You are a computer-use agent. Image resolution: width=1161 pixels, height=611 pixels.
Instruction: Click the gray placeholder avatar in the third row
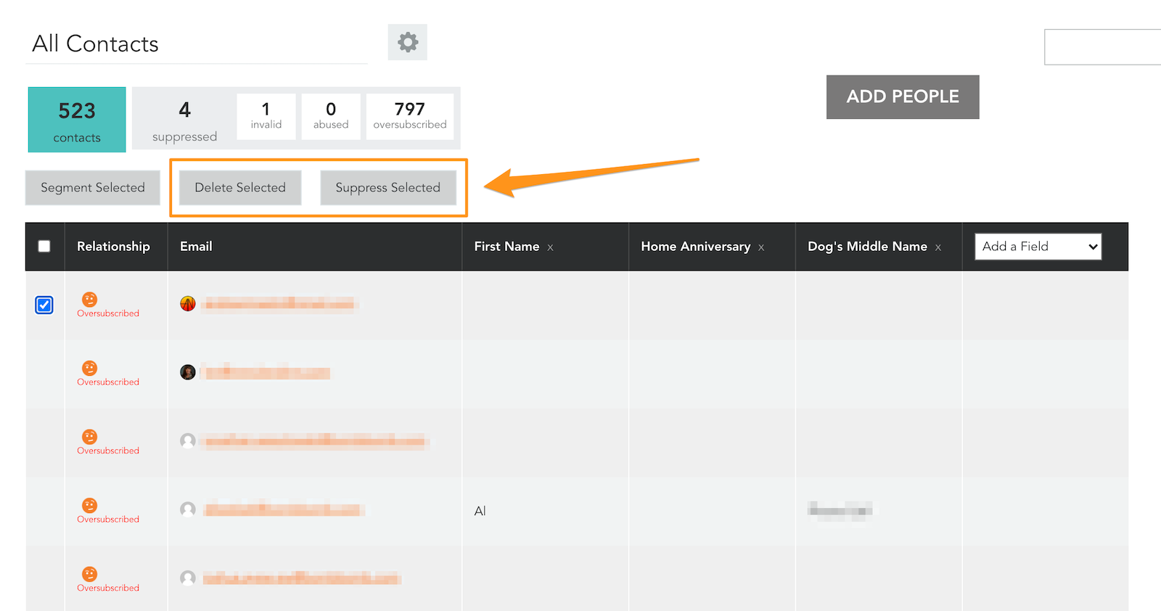point(188,440)
